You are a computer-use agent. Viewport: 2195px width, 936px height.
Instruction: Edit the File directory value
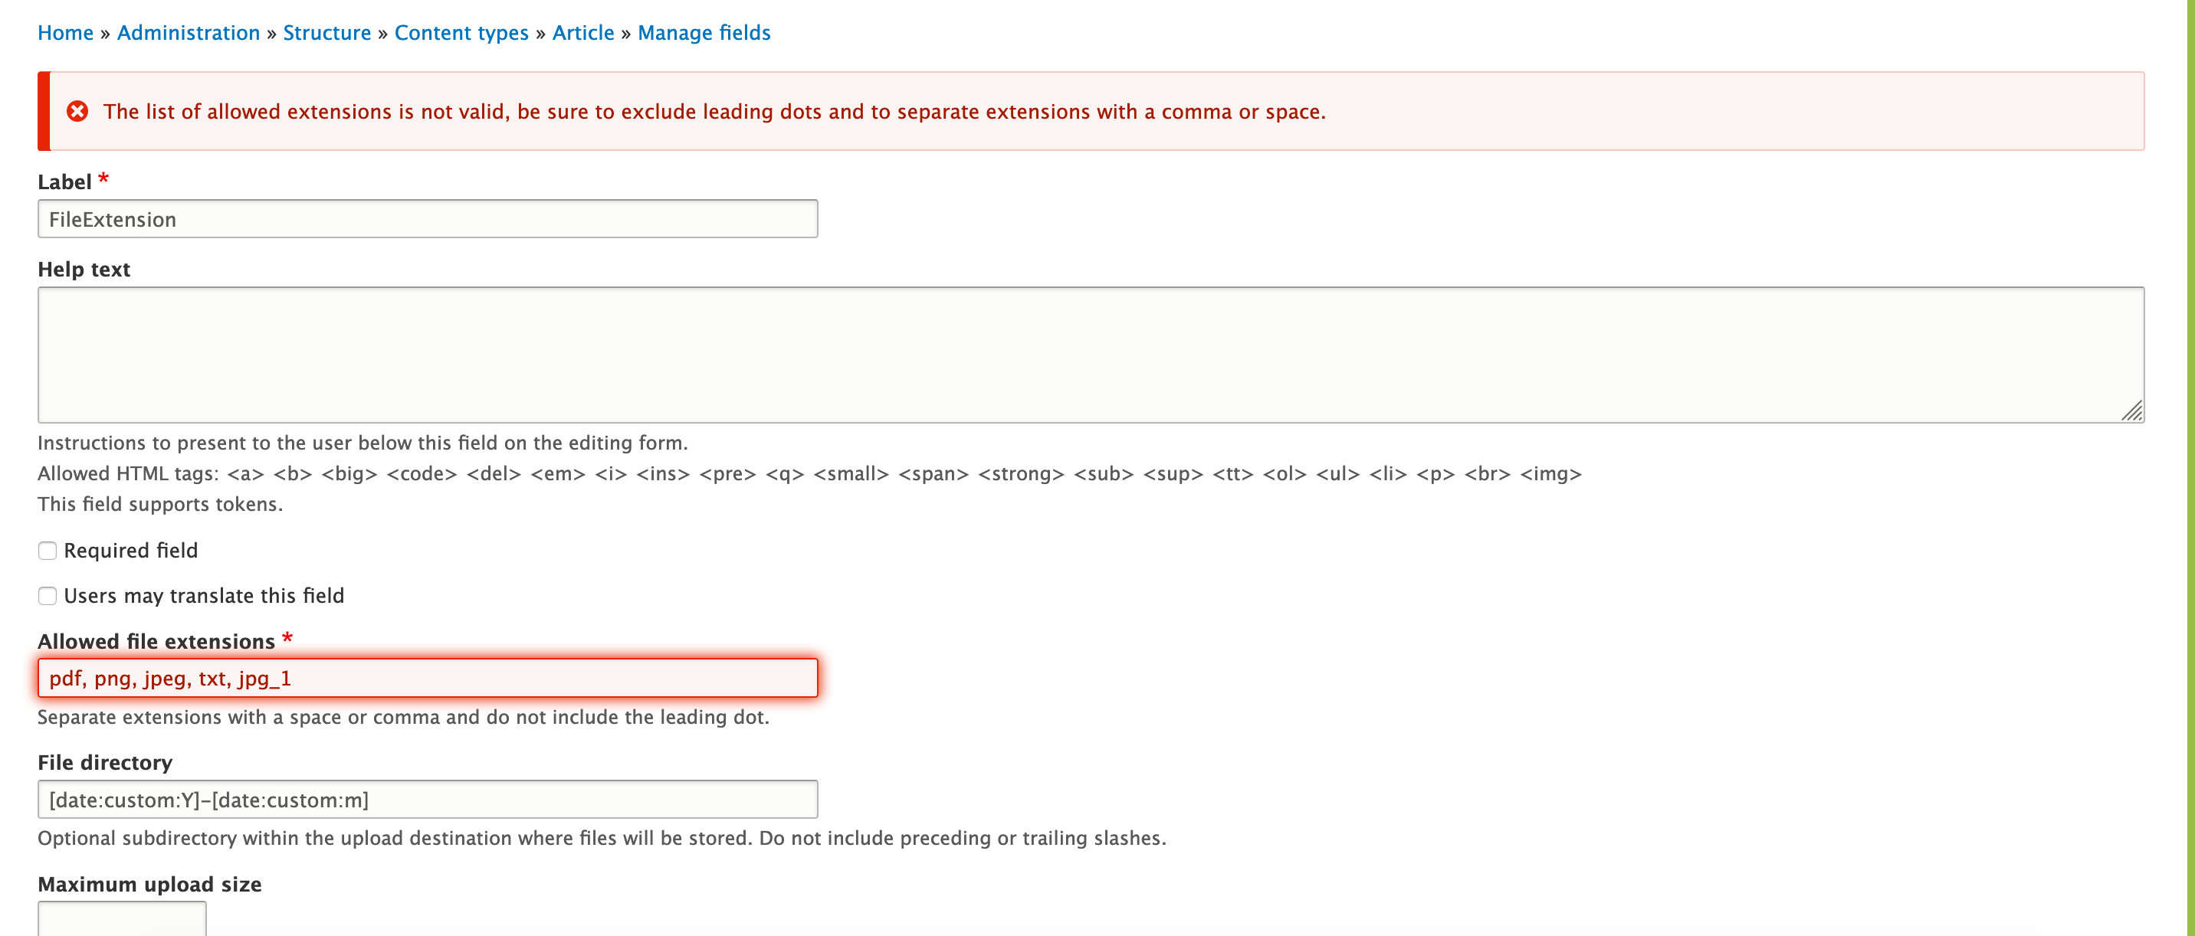426,799
